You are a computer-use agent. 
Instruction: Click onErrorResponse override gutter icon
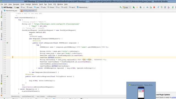pos(7,76)
